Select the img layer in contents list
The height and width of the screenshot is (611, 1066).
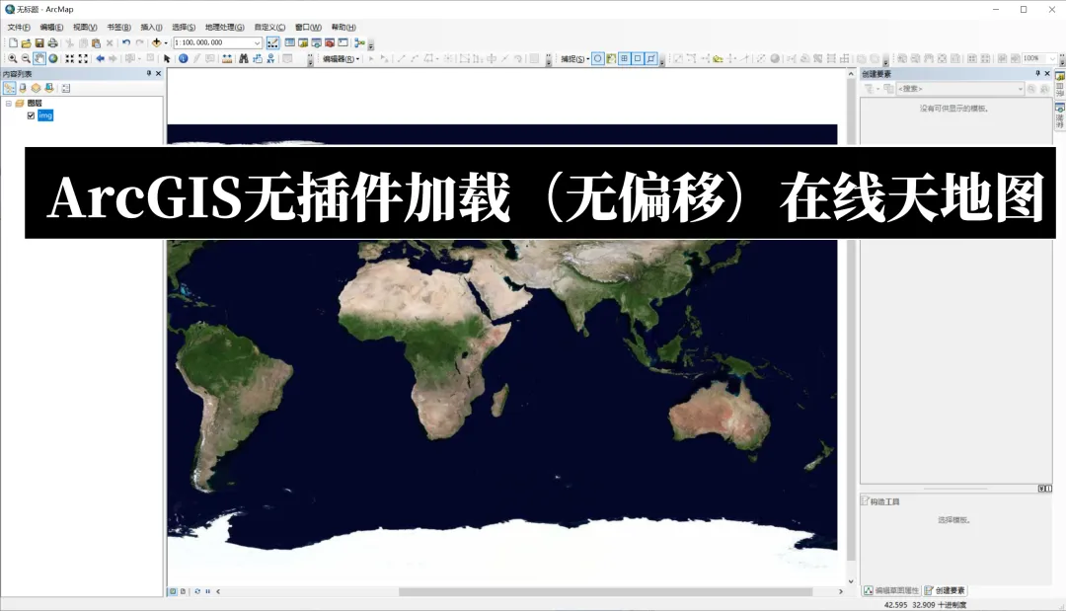click(x=45, y=115)
